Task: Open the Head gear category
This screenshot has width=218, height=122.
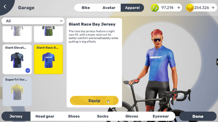Action: point(45,116)
